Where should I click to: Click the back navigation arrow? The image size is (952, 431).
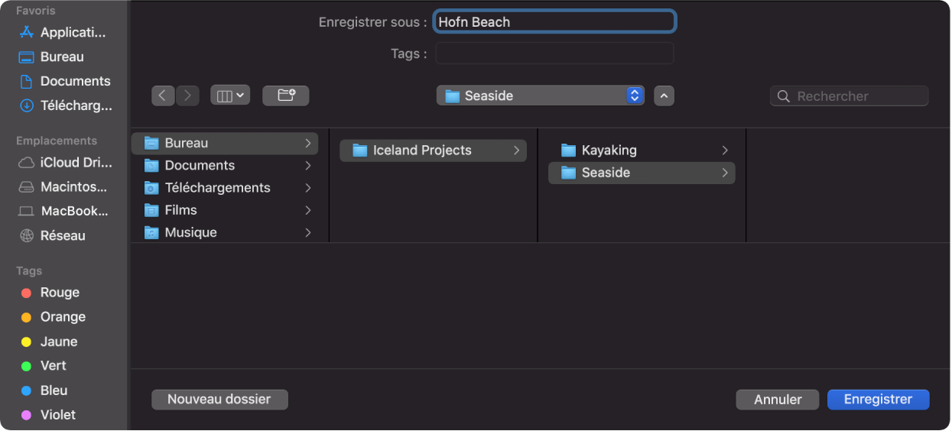coord(163,96)
